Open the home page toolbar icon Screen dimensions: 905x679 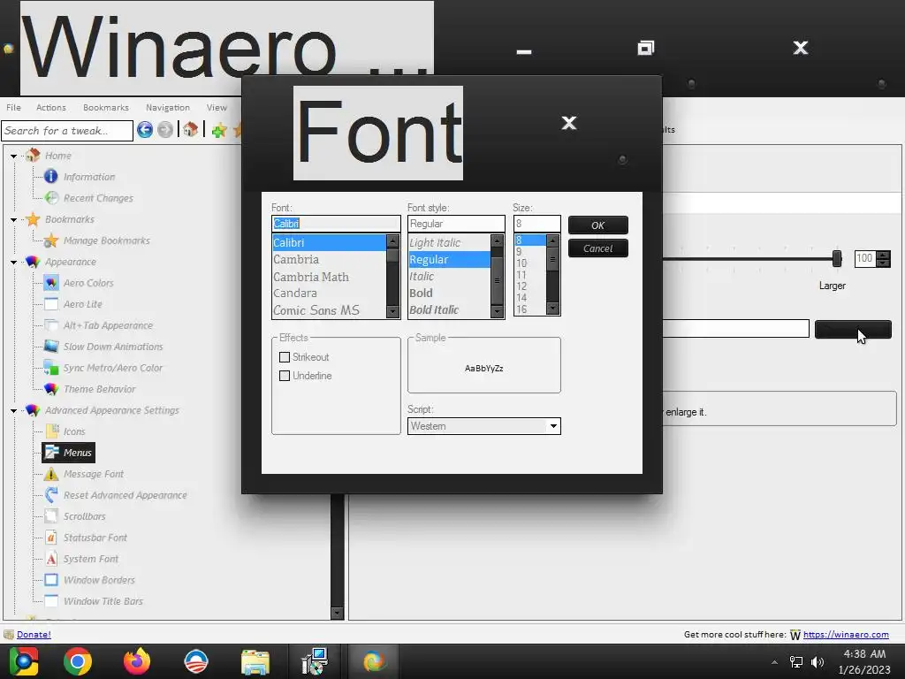point(191,130)
